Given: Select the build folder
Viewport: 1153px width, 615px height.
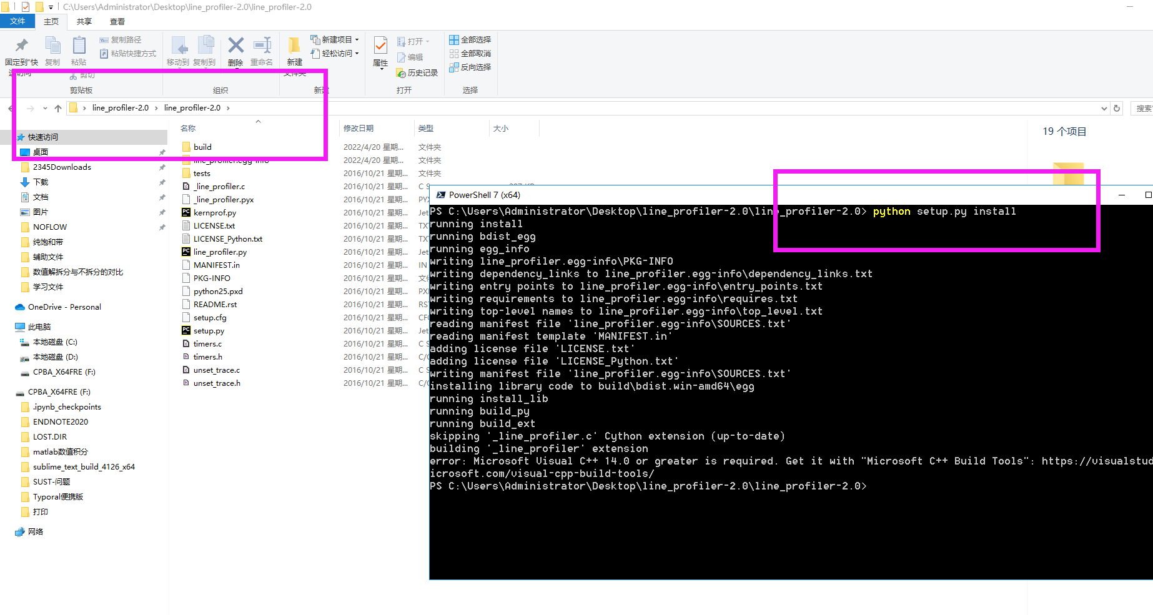Looking at the screenshot, I should 202,147.
